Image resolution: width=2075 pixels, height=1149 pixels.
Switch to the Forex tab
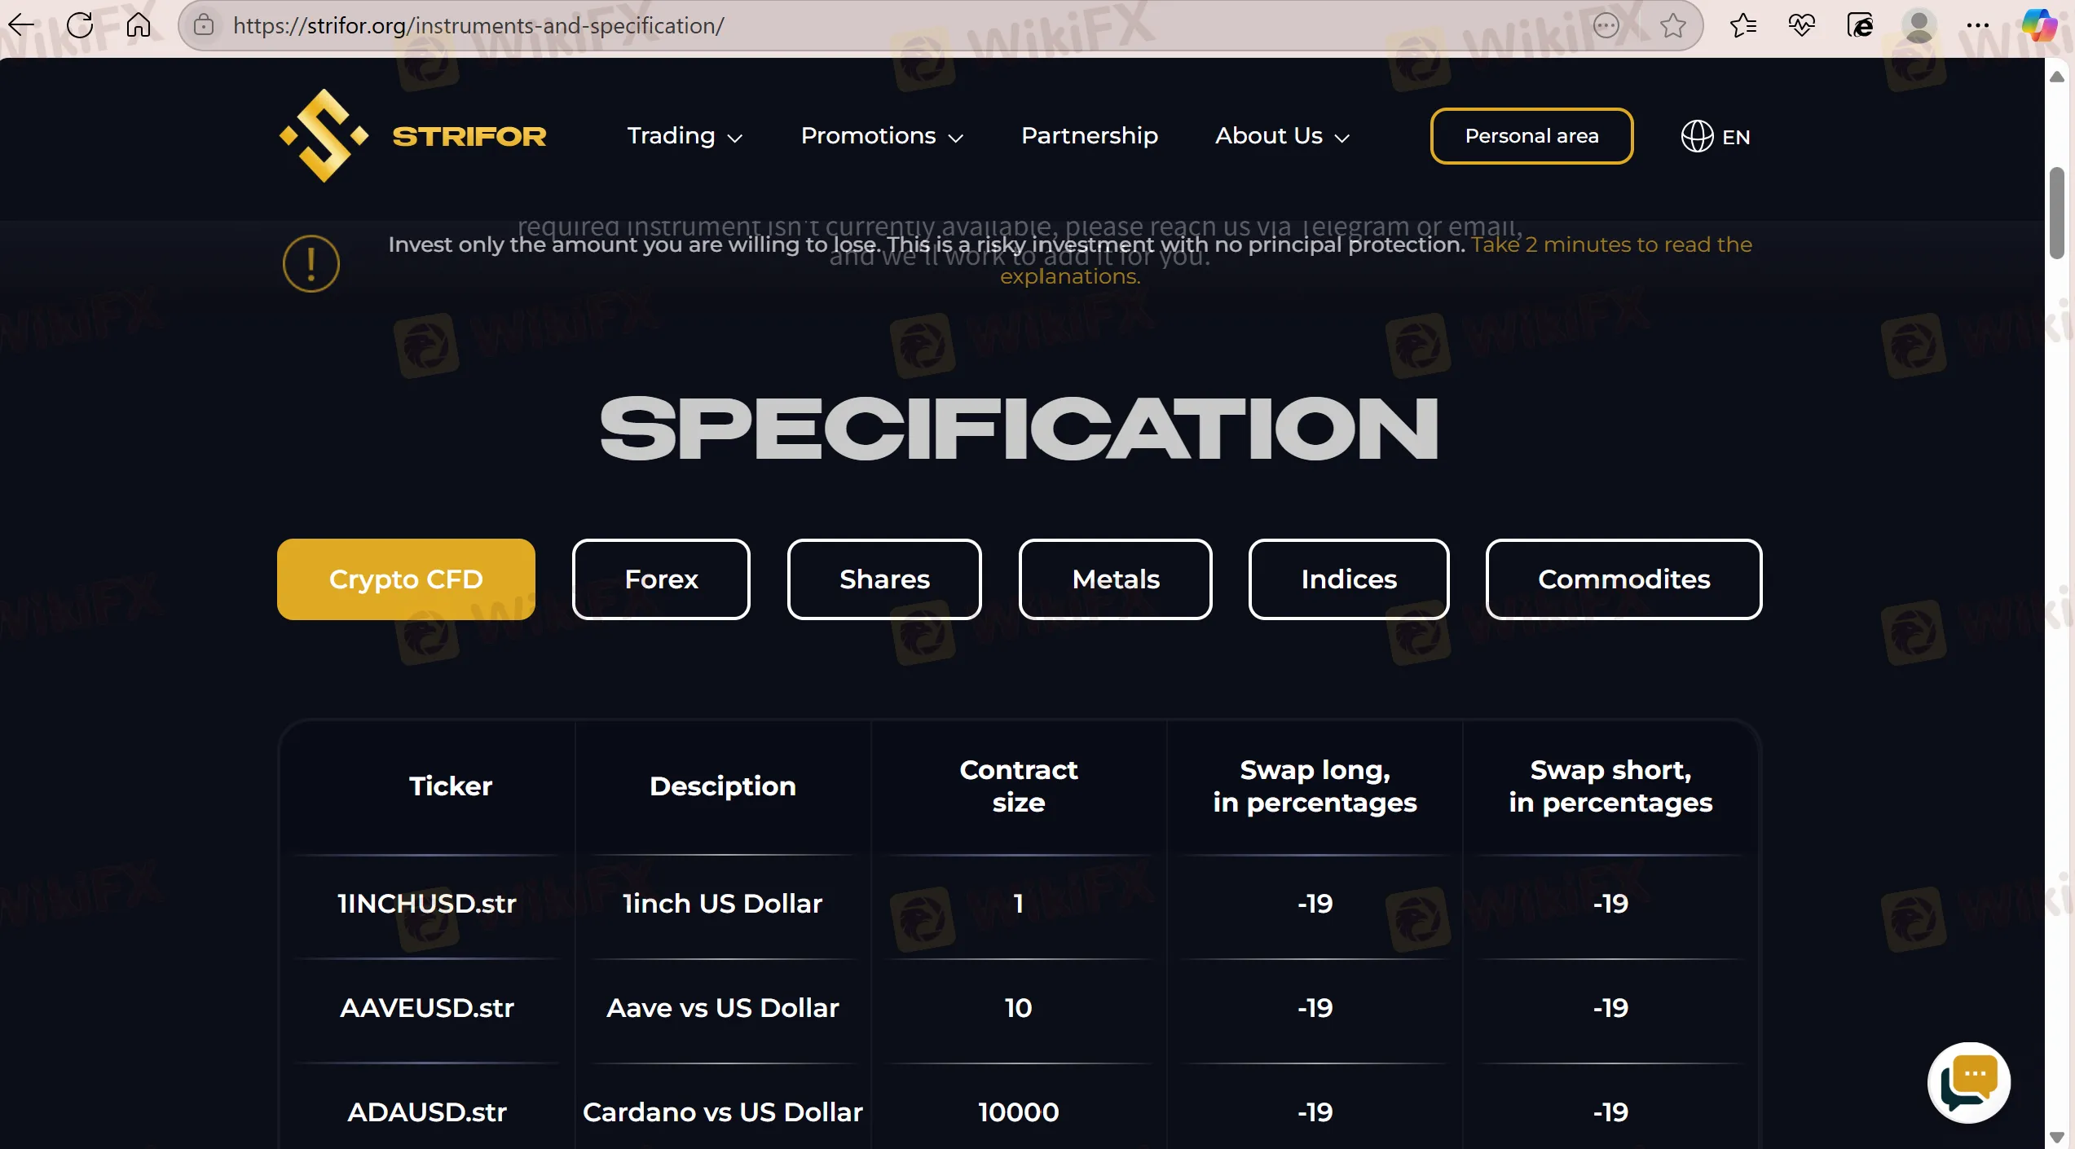point(661,579)
